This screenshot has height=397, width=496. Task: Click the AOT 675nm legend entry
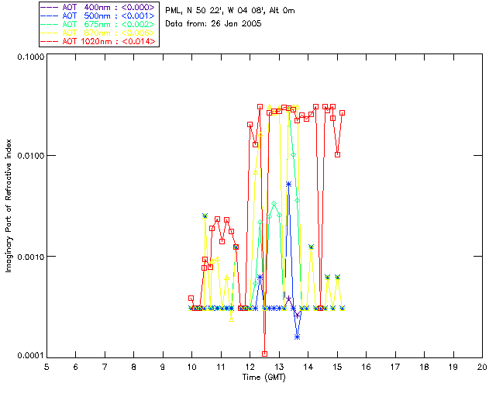point(98,24)
